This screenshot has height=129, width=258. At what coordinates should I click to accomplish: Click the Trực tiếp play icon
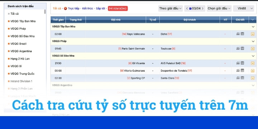point(66,8)
